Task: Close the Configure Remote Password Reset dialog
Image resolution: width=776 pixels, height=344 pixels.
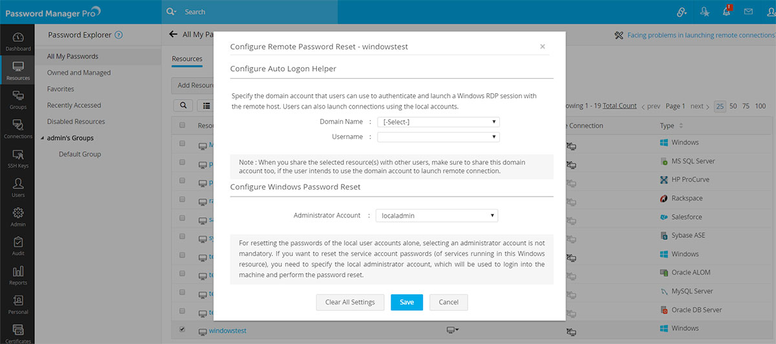Action: coord(542,47)
